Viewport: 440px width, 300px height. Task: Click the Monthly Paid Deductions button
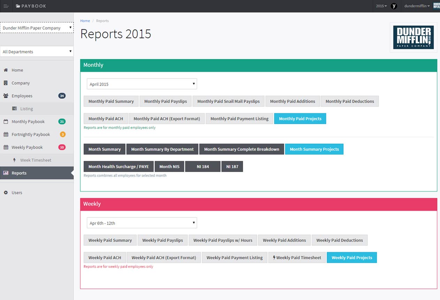[x=350, y=101]
